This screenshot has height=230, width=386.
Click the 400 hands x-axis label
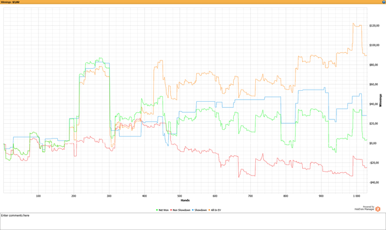(144, 196)
